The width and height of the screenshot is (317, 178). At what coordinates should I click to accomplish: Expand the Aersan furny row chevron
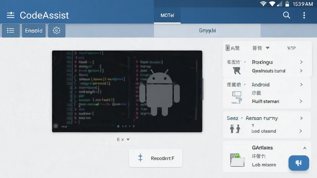pos(301,118)
